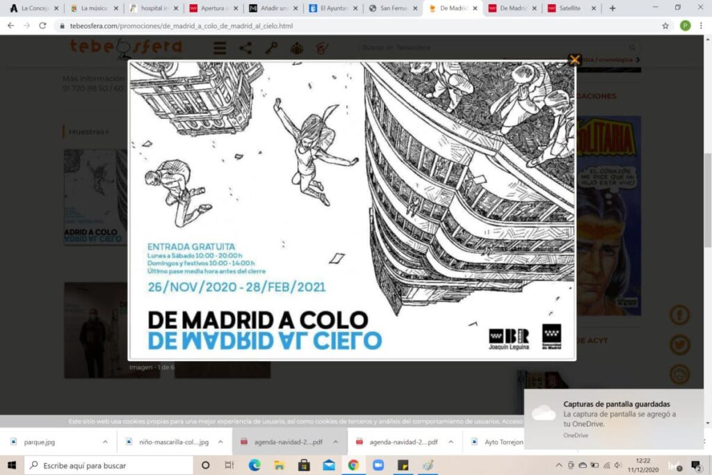Open the OneDrive screenshot saved notification
712x475 pixels.
pos(614,419)
